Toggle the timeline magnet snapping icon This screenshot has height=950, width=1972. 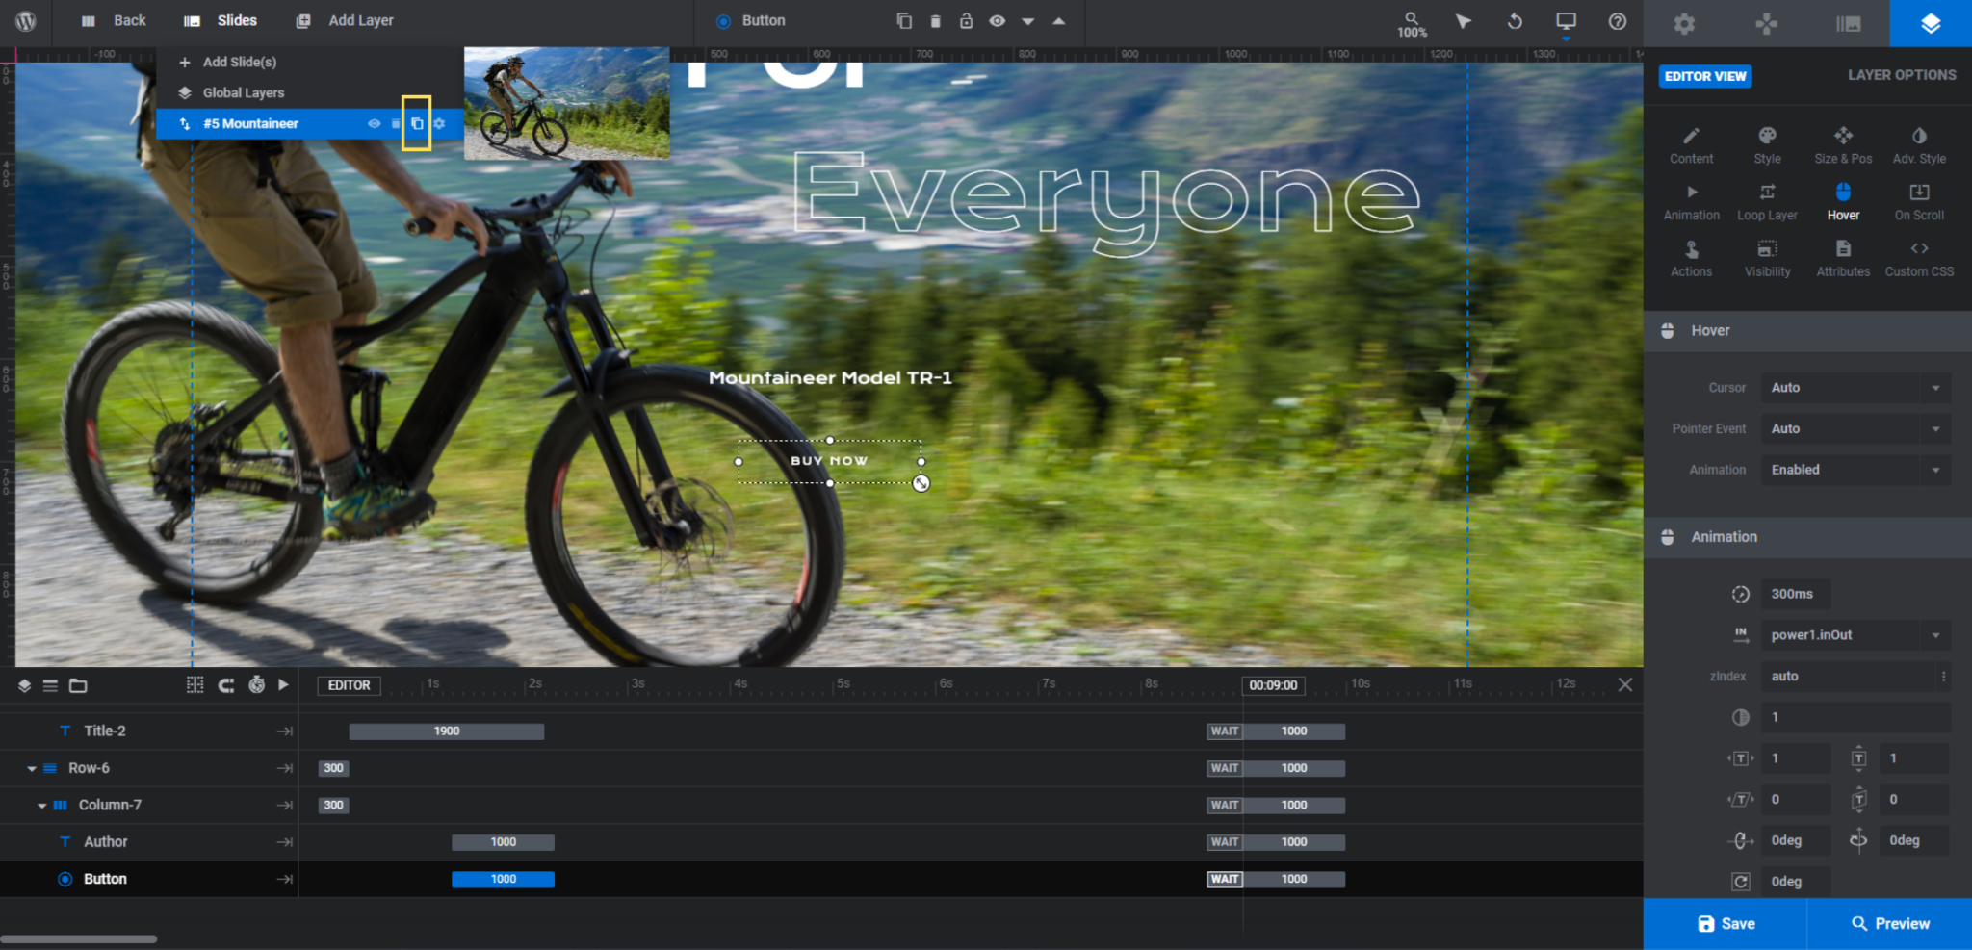tap(226, 685)
